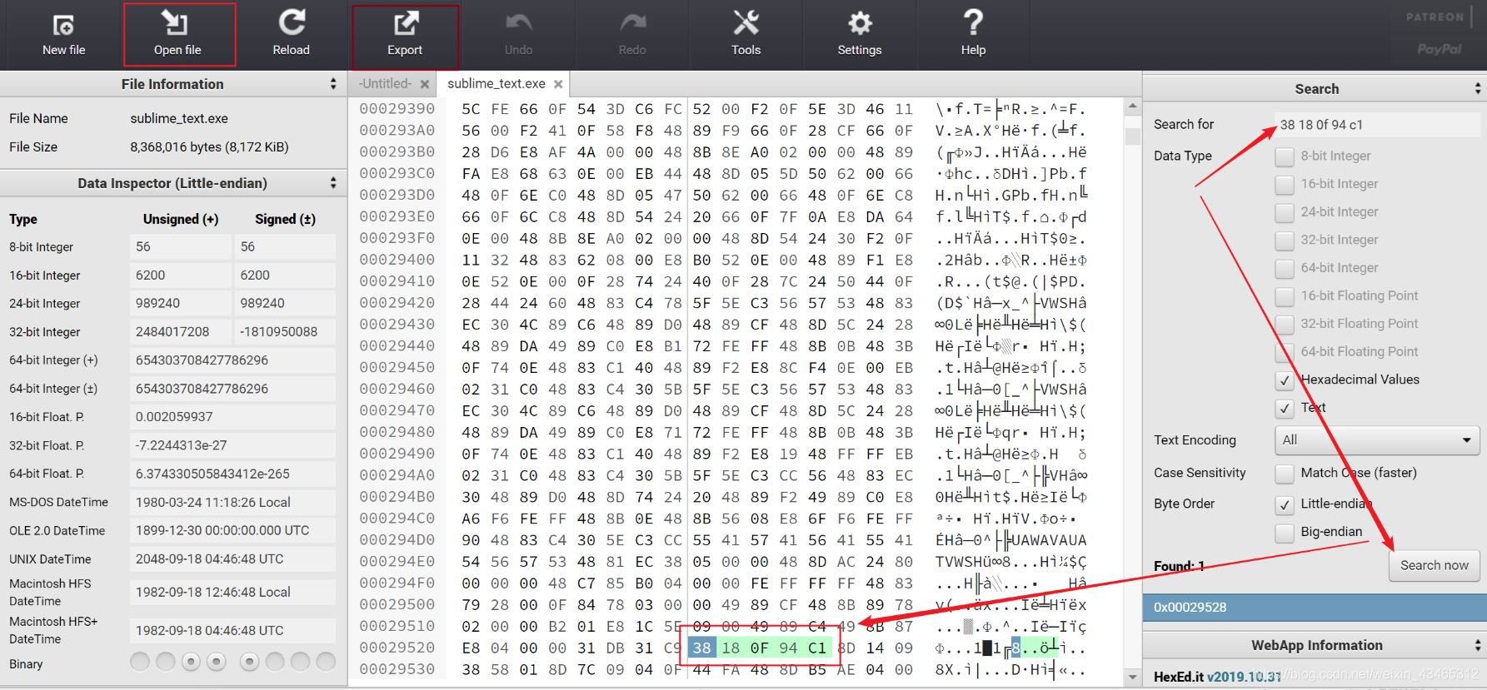The width and height of the screenshot is (1487, 690).
Task: Reload the current file
Action: (x=292, y=35)
